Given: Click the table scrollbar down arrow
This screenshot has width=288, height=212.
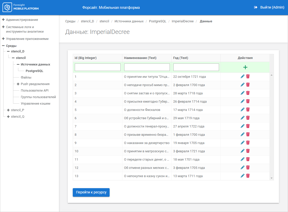Looking at the screenshot, I should click(271, 178).
